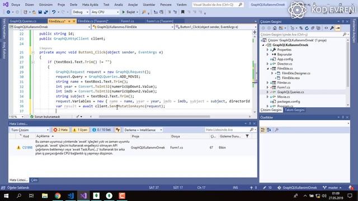Click the master branch indicator in status bar
This screenshot has height=201, width=358.
pos(332,188)
